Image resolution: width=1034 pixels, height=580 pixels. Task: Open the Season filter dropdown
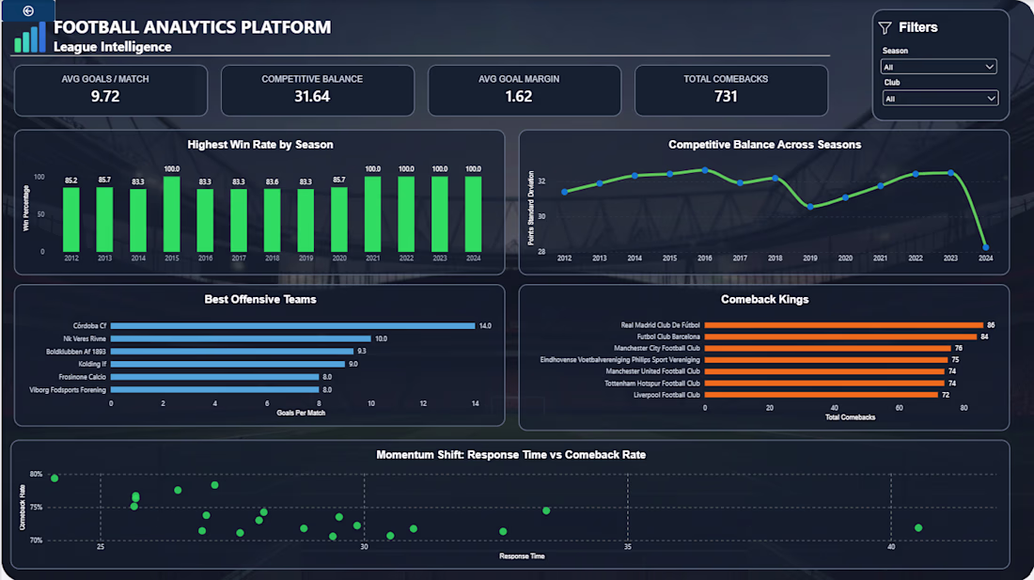point(938,67)
